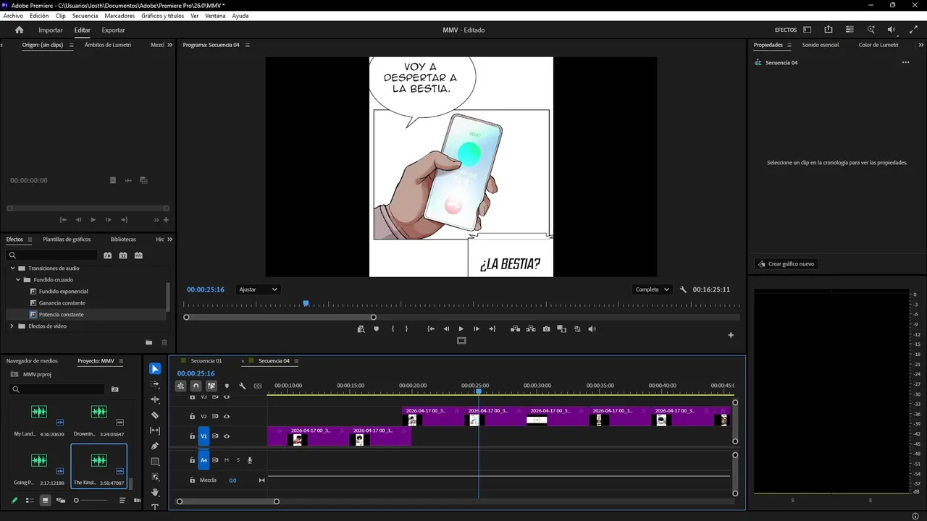This screenshot has height=521, width=927.
Task: Click the Program monitor zoom scroll bar
Action: 280,317
